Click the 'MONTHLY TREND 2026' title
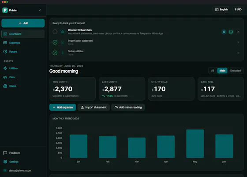Viewport: 247px width, 177px height. [x=66, y=119]
